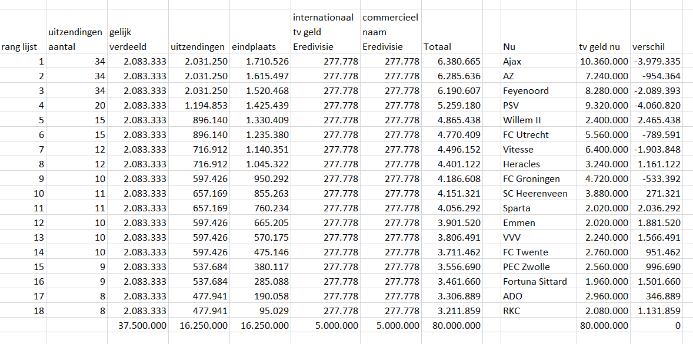Viewport: 693px width, 344px height.
Task: Select the "Nu" header cell
Action: [x=538, y=32]
